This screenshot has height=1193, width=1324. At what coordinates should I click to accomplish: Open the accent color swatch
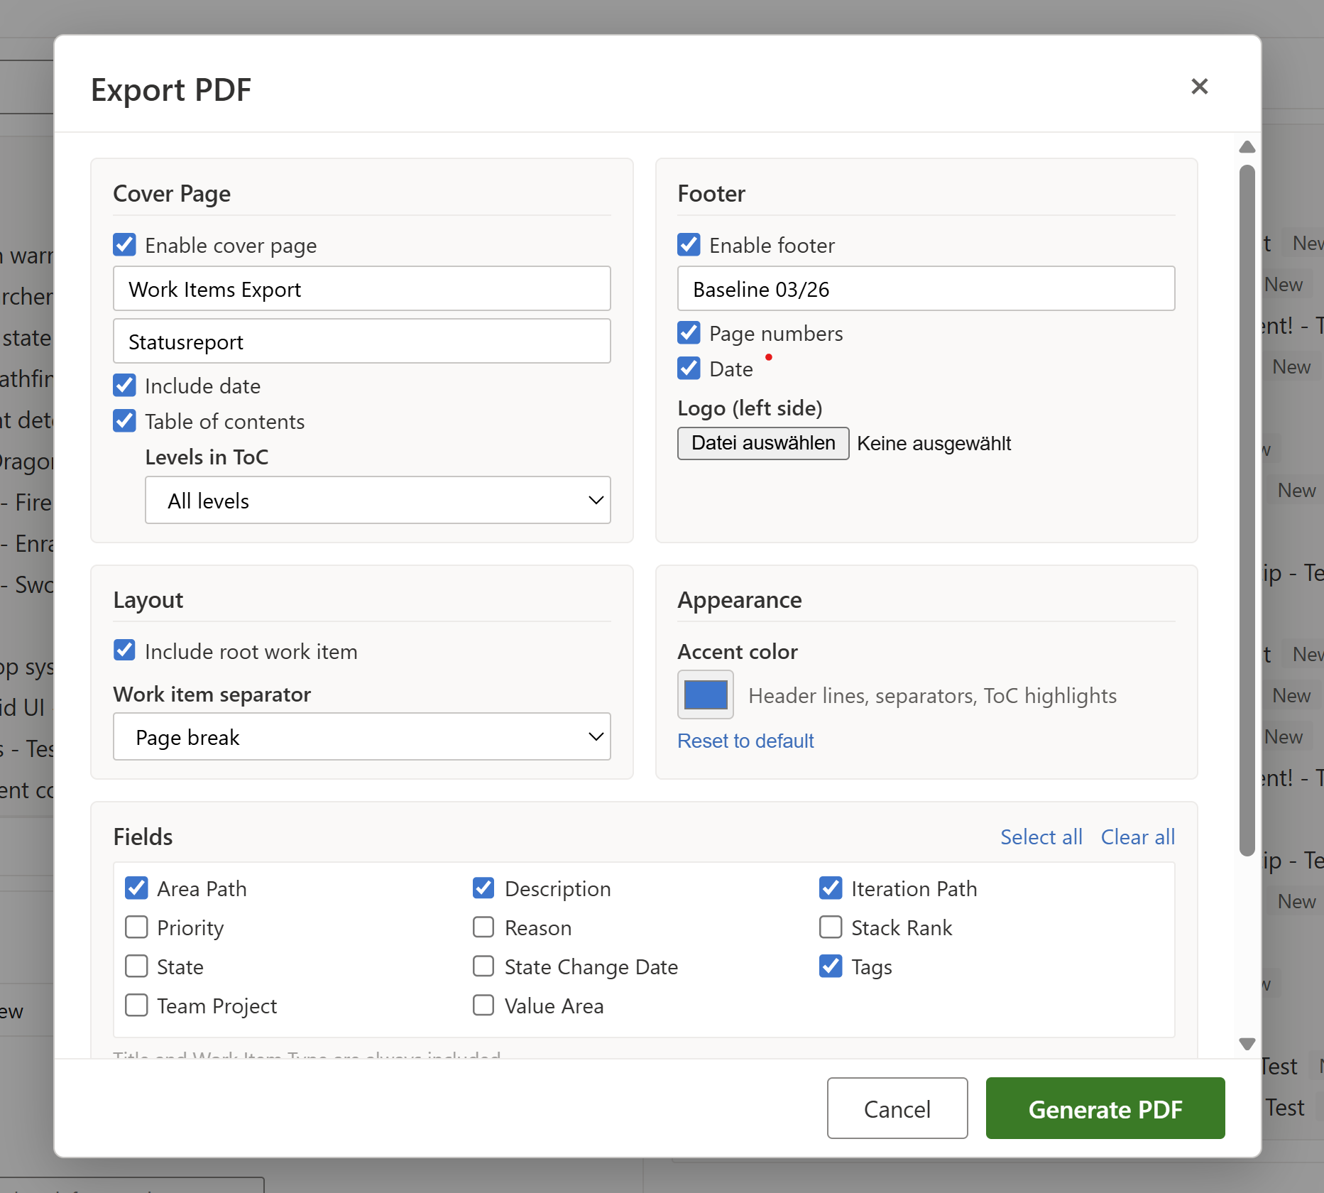(x=704, y=694)
